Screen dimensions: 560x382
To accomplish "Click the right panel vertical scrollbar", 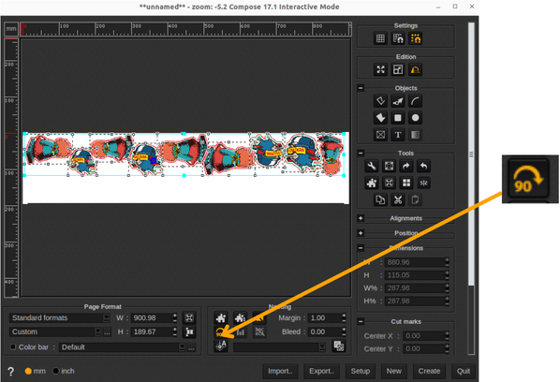I will [x=471, y=154].
